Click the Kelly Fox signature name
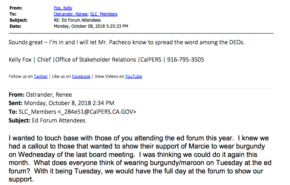This screenshot has width=290, height=185. tap(20, 60)
